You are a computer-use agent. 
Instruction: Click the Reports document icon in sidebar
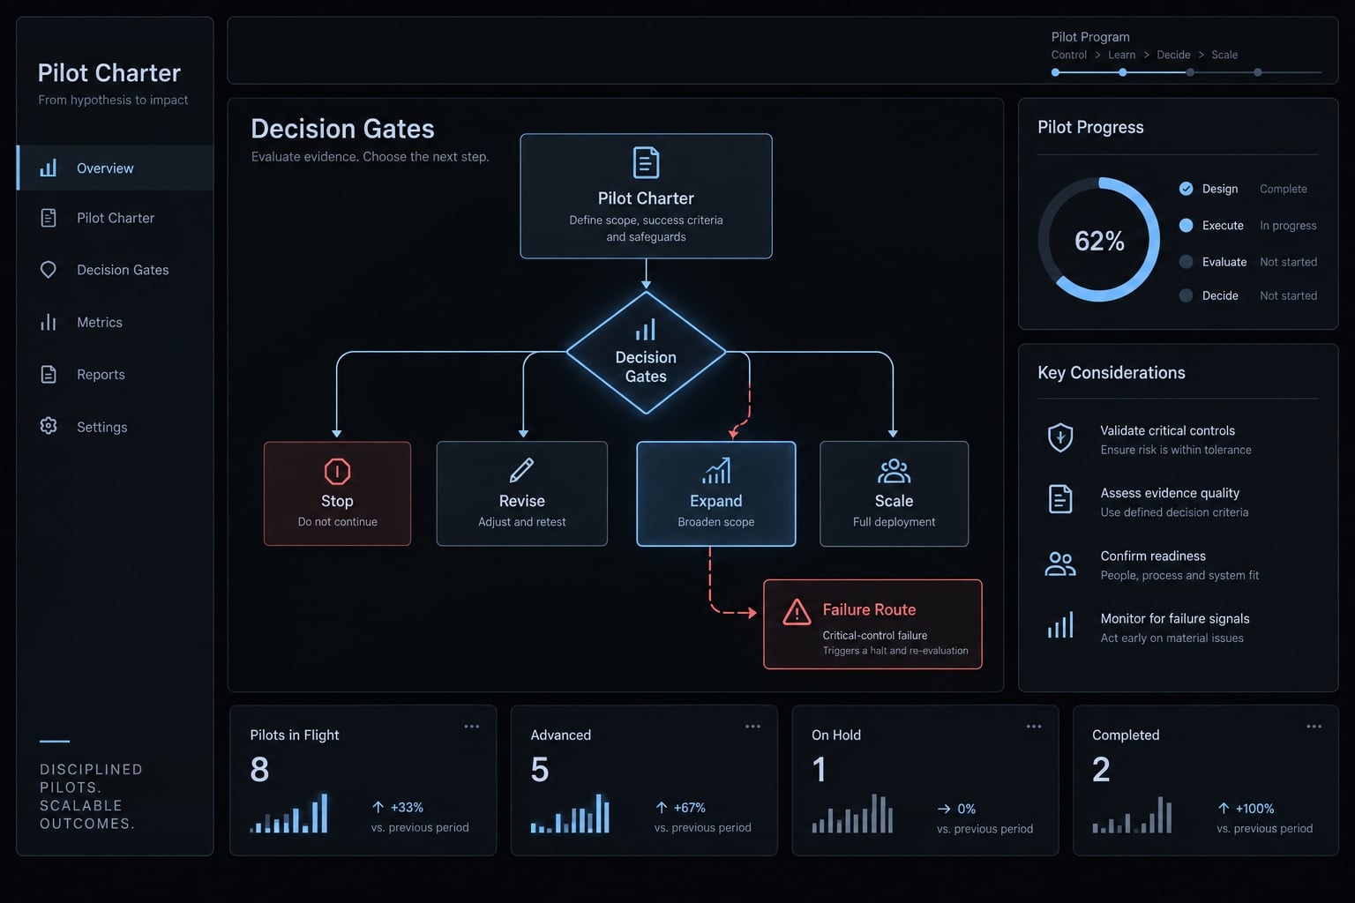click(49, 375)
